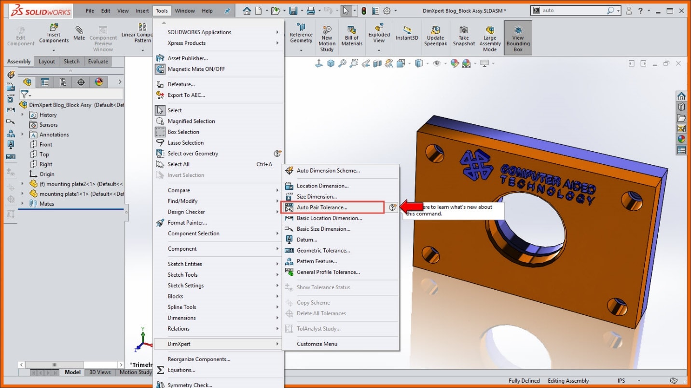691x388 pixels.
Task: Open the Reference Geometry tool
Action: (x=301, y=34)
